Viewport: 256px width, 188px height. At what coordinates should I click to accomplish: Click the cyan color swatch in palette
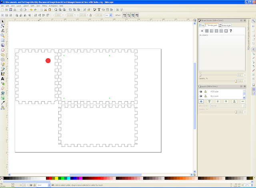[x=69, y=178]
